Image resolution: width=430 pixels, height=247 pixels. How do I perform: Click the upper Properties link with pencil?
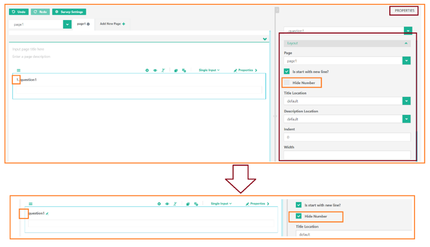pos(246,70)
